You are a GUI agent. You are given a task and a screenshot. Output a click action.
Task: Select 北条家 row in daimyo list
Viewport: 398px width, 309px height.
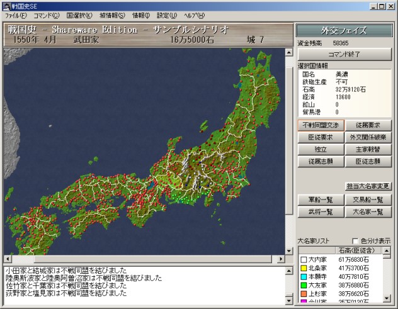coord(341,268)
